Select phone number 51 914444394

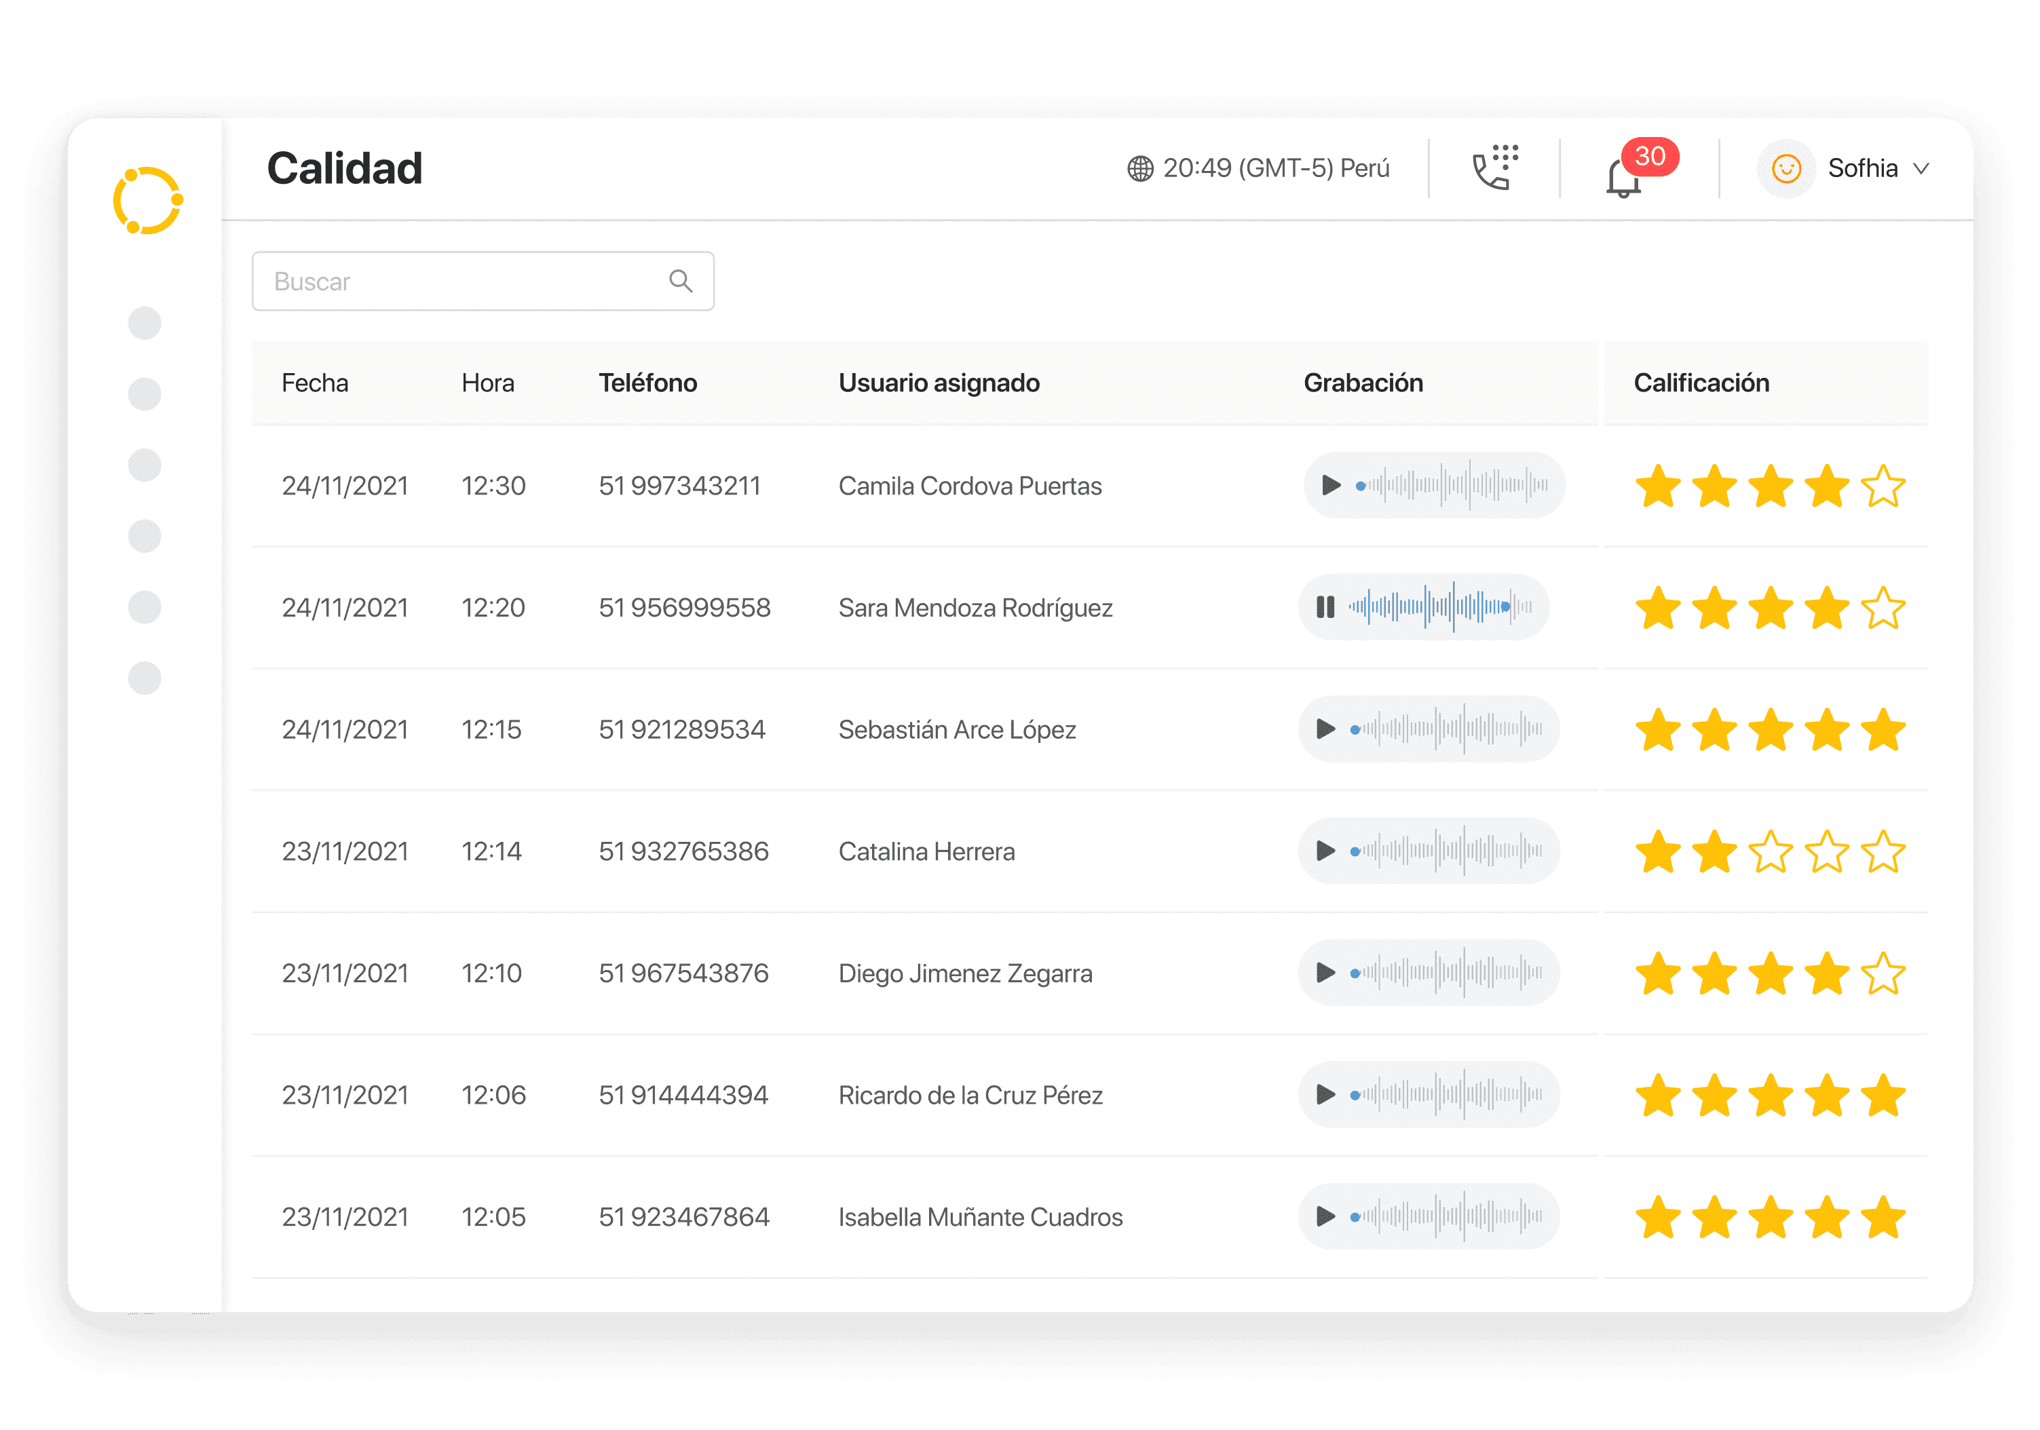point(683,1094)
